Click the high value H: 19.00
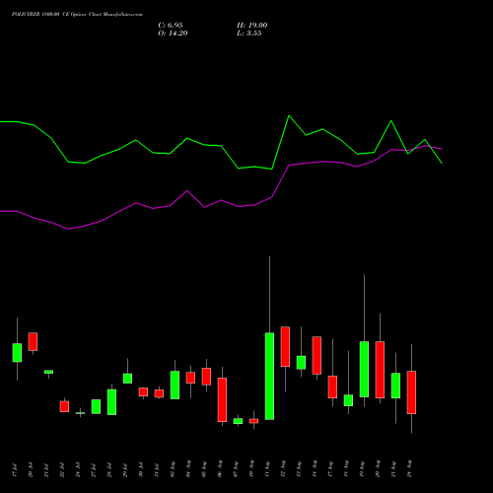This screenshot has height=493, width=493. coord(252,26)
